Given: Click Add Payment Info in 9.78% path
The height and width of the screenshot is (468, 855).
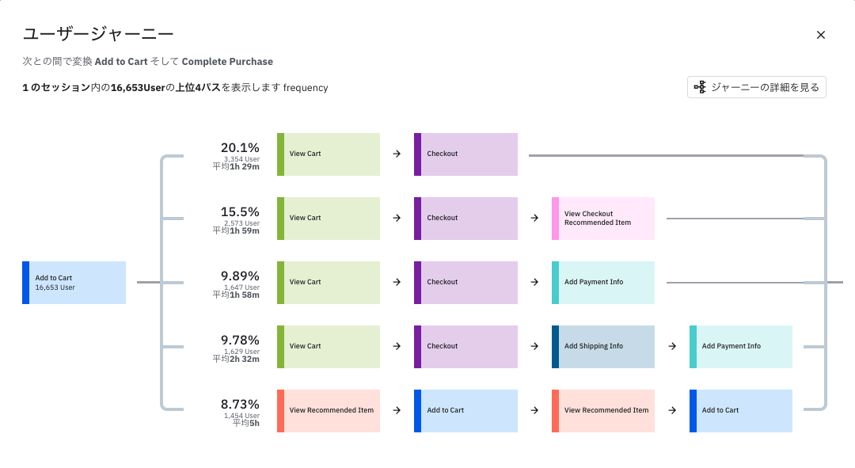Looking at the screenshot, I should 740,347.
